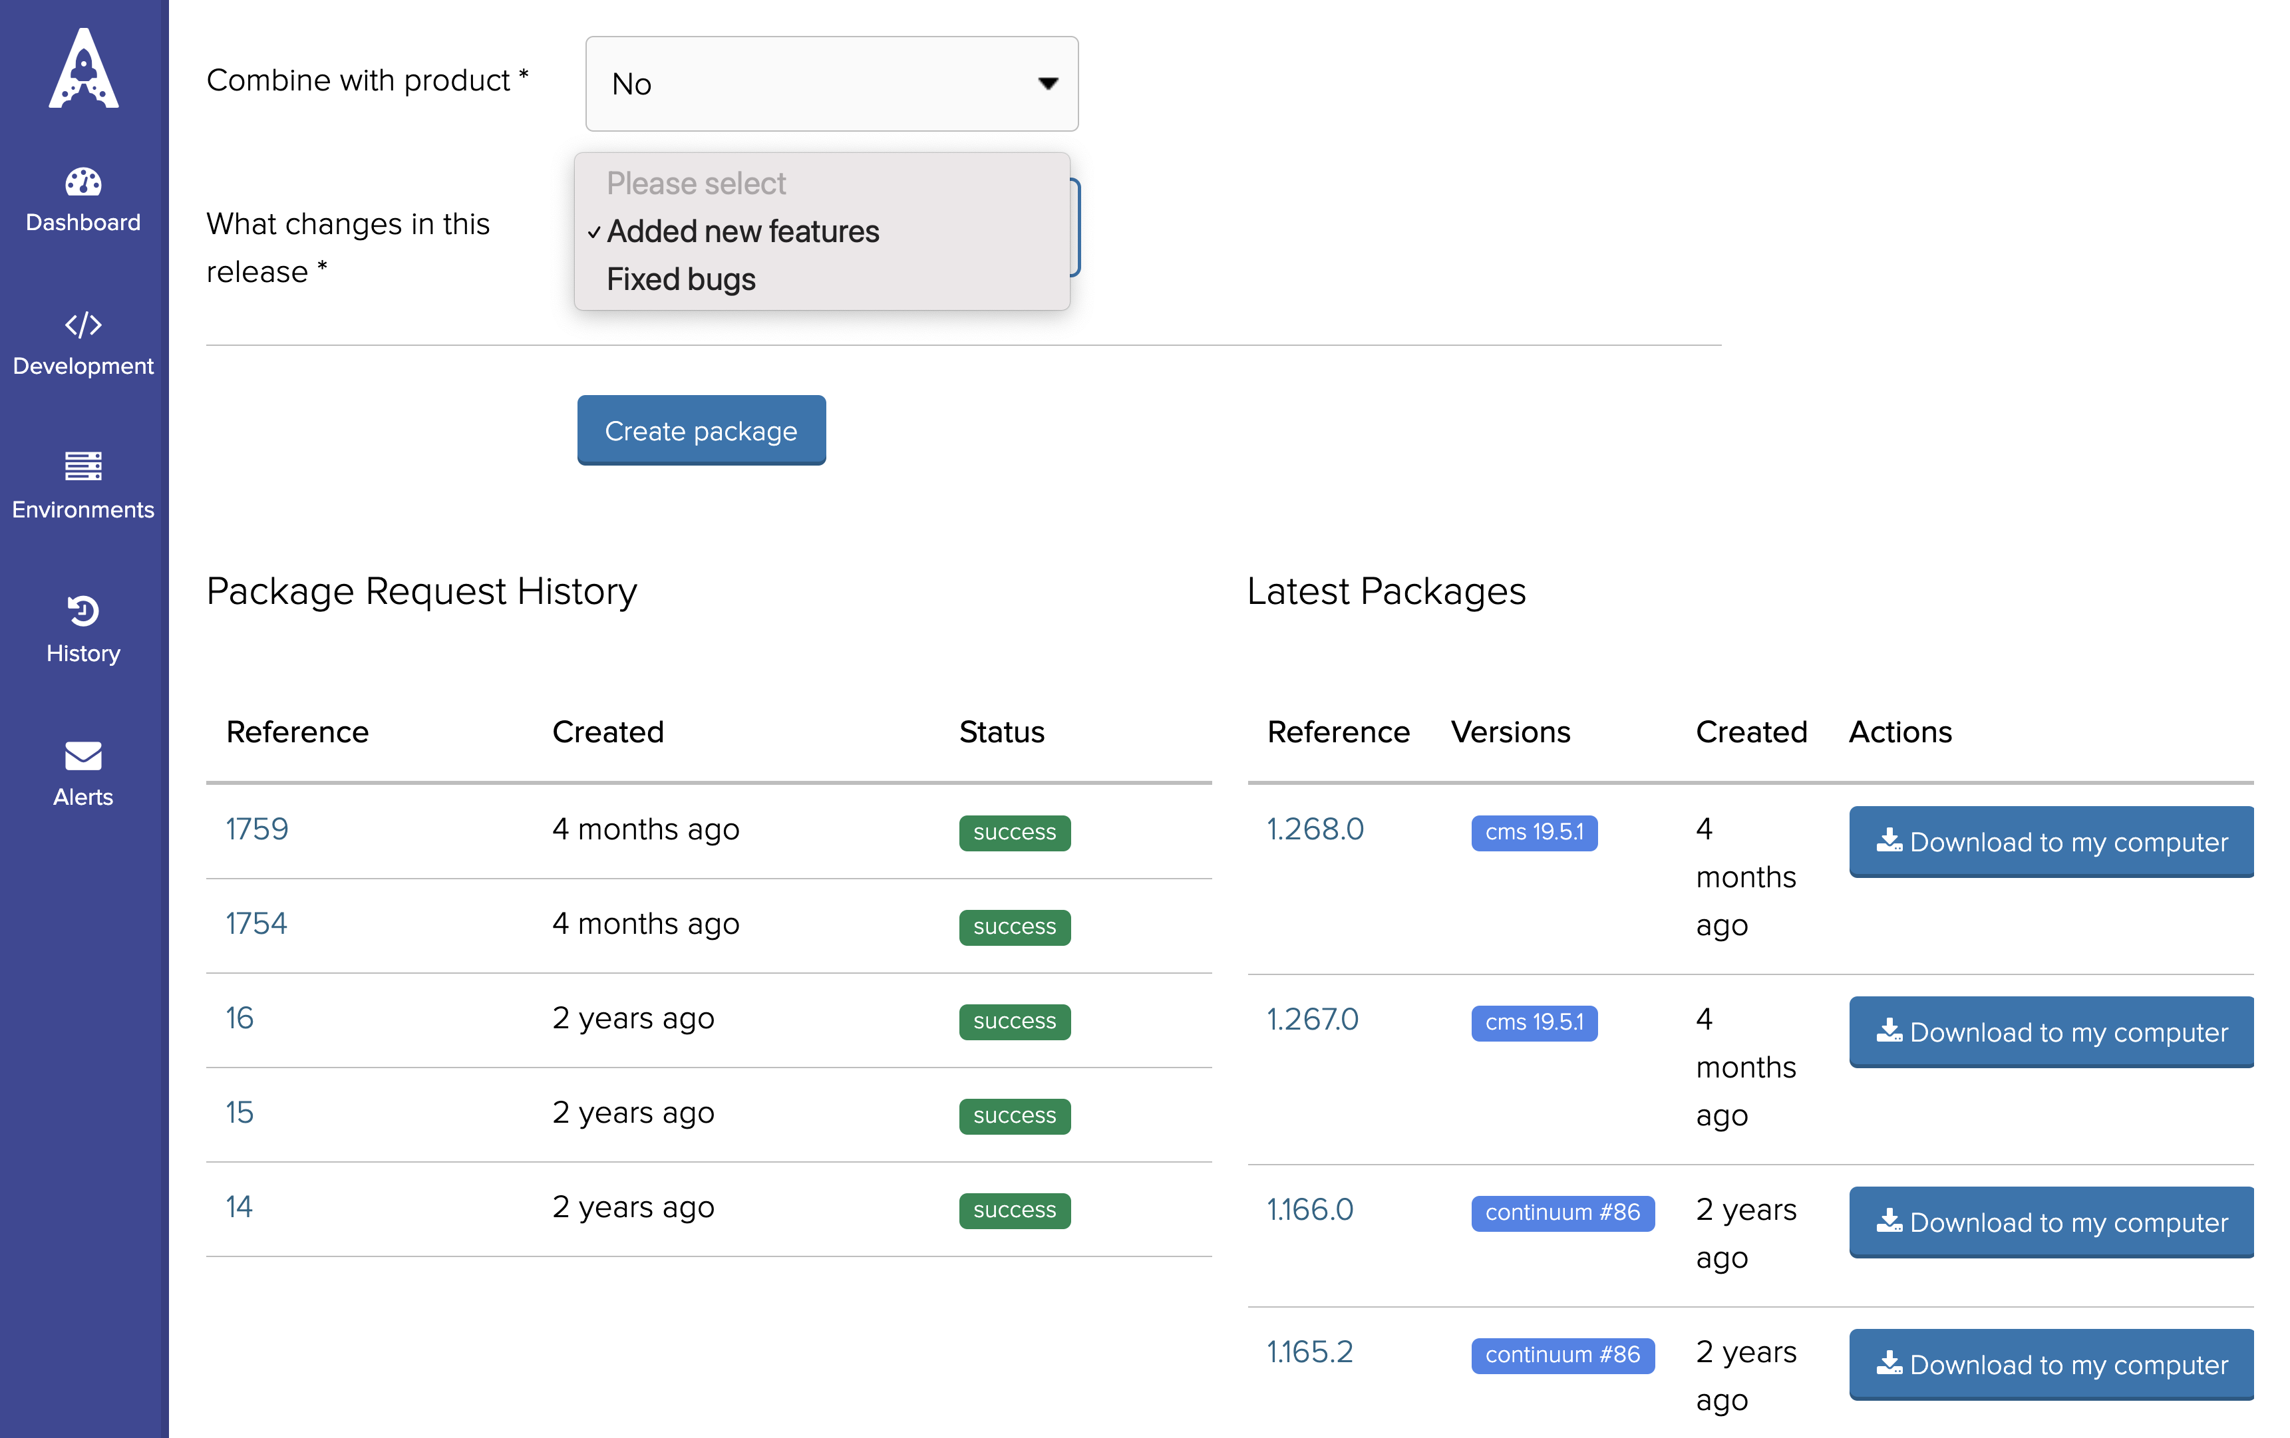The image size is (2290, 1438).
Task: Select the 'Fixed bugs' option
Action: click(681, 279)
